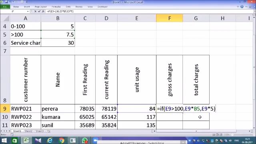Select cell C9 containing 78035
The height and width of the screenshot is (144, 256).
(85, 108)
